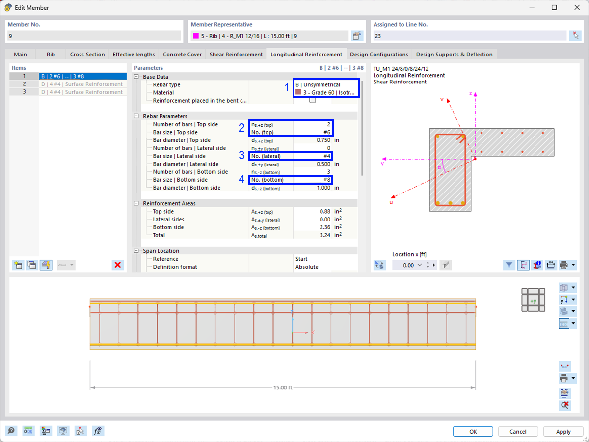Select item 2 Surface Reinforcement in Items list
The image size is (589, 442).
82,84
